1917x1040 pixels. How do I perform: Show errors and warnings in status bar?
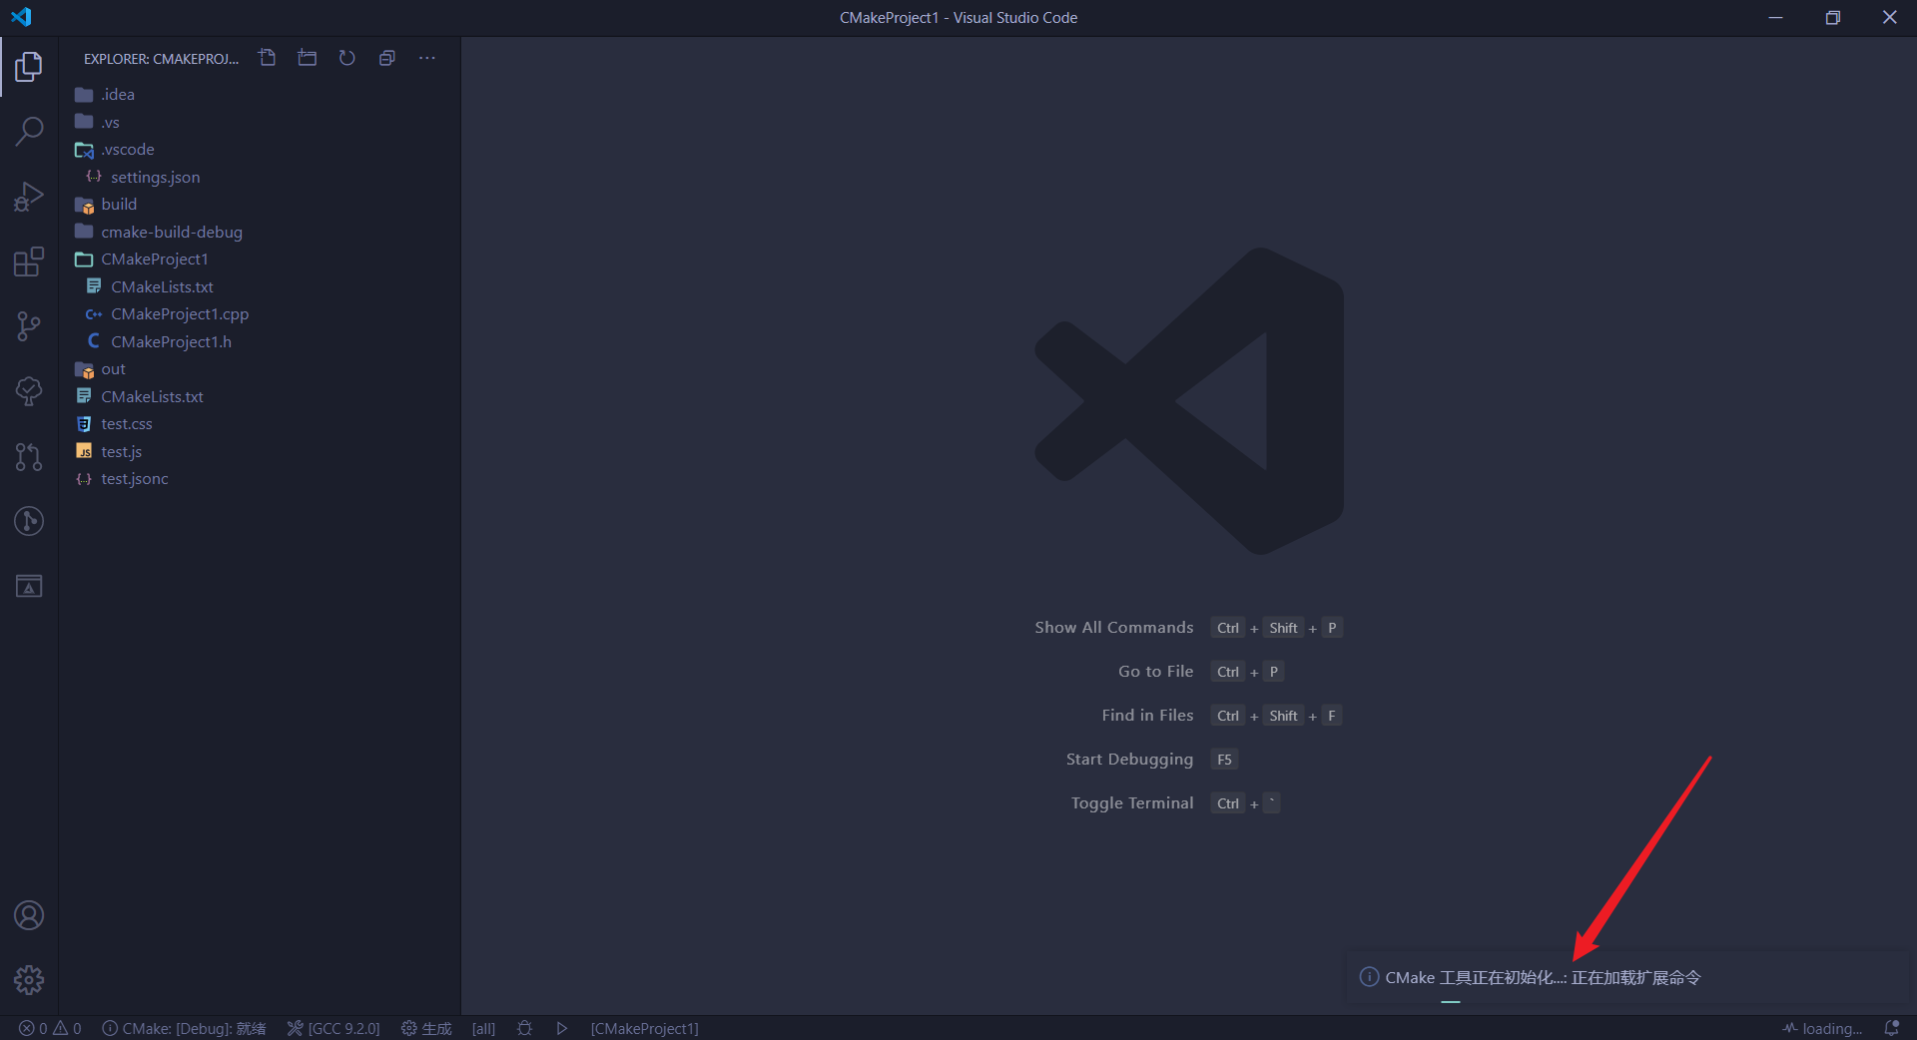click(50, 1028)
